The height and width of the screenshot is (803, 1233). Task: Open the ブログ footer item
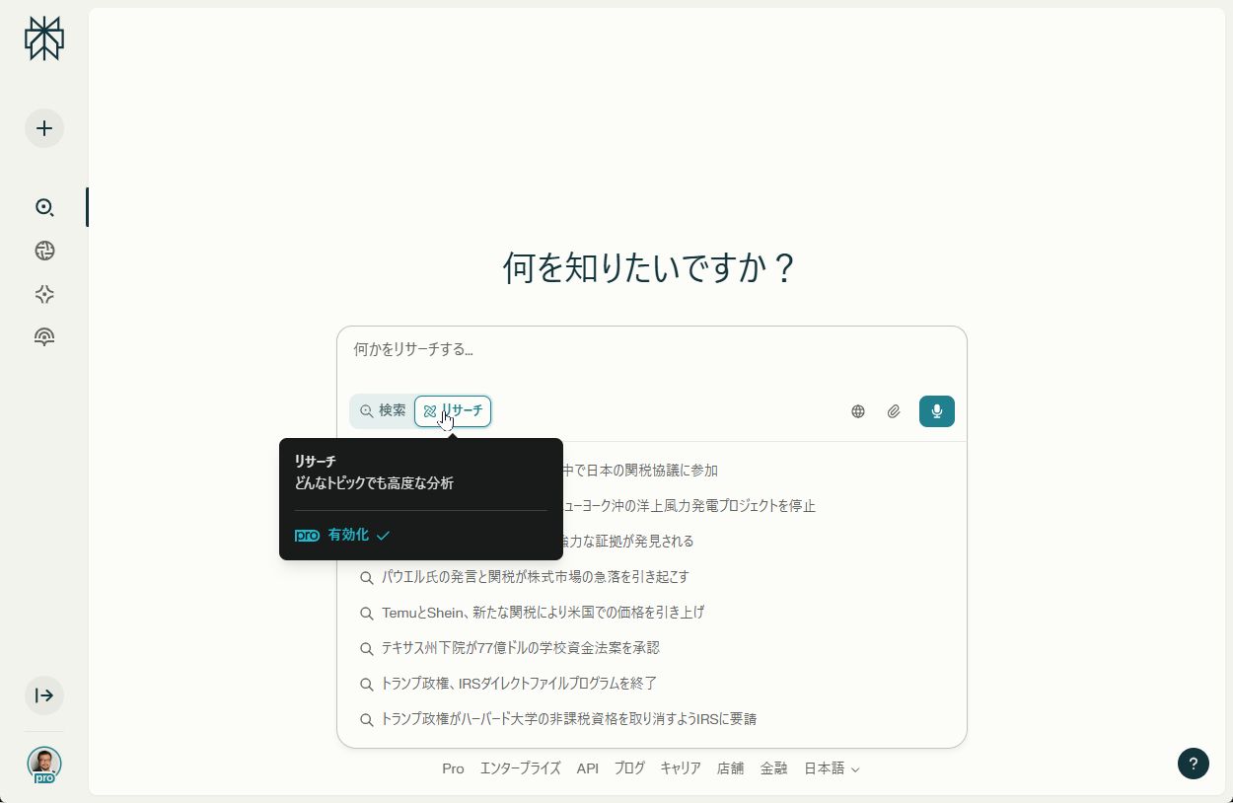629,768
